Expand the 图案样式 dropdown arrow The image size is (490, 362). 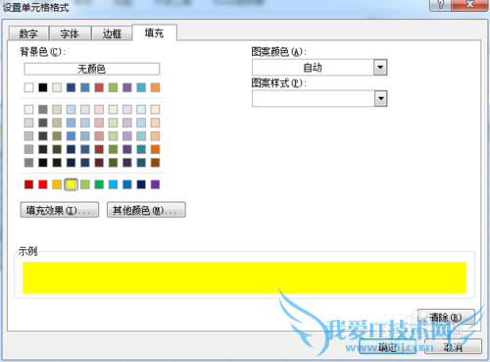(380, 98)
